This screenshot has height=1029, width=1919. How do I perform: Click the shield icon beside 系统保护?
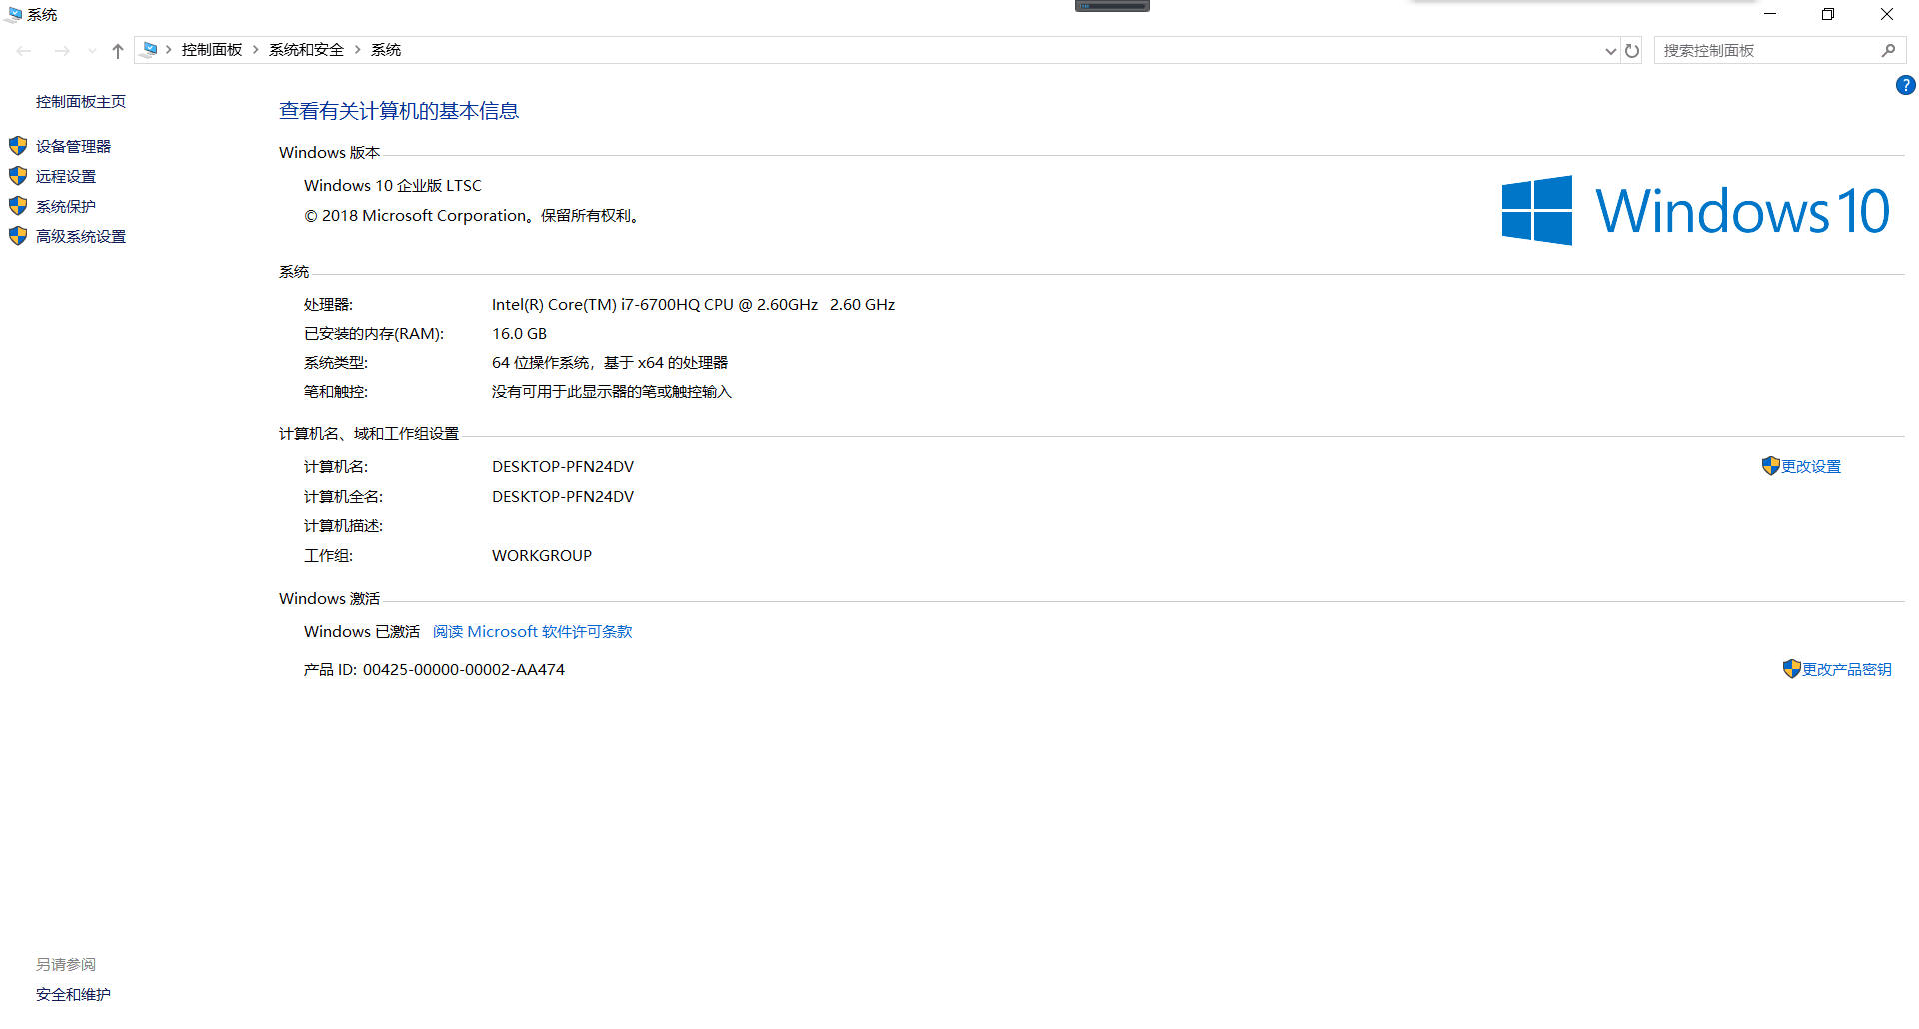coord(18,206)
